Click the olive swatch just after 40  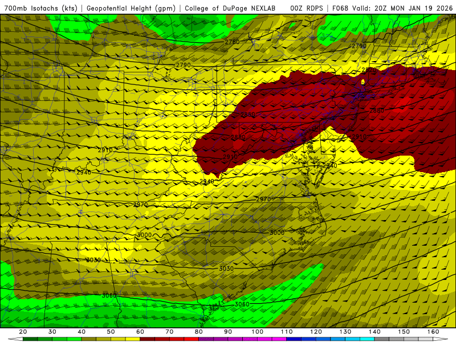tap(89, 339)
